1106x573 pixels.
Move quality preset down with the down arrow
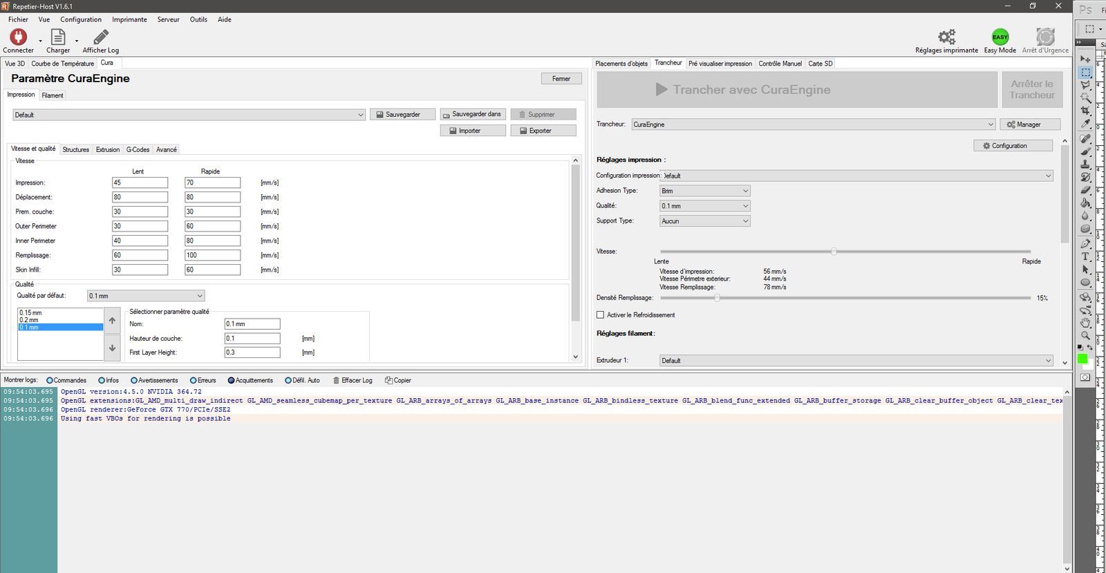[112, 348]
